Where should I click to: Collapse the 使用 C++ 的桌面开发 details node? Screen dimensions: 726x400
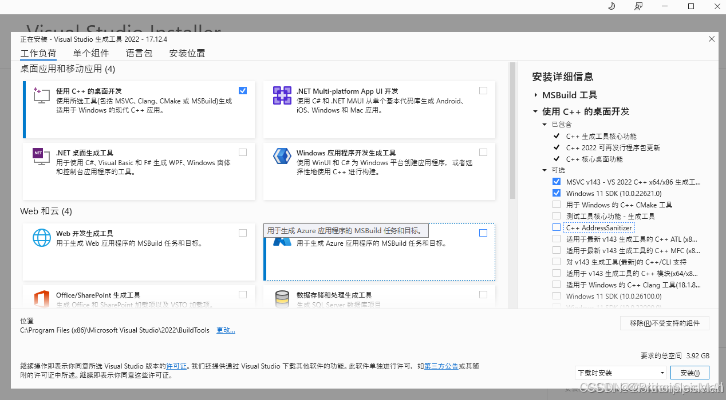point(535,111)
